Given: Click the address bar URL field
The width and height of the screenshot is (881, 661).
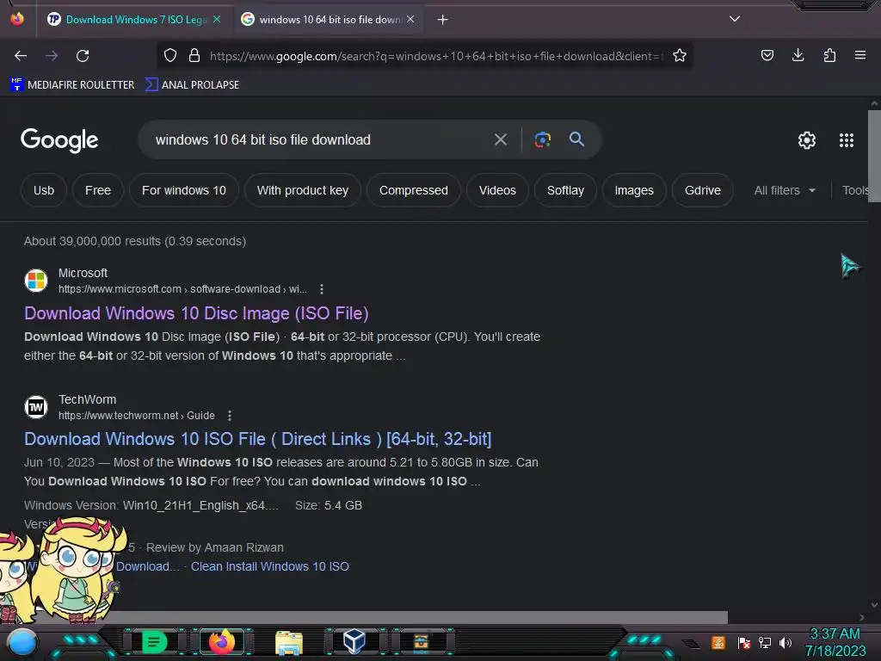Looking at the screenshot, I should click(435, 56).
